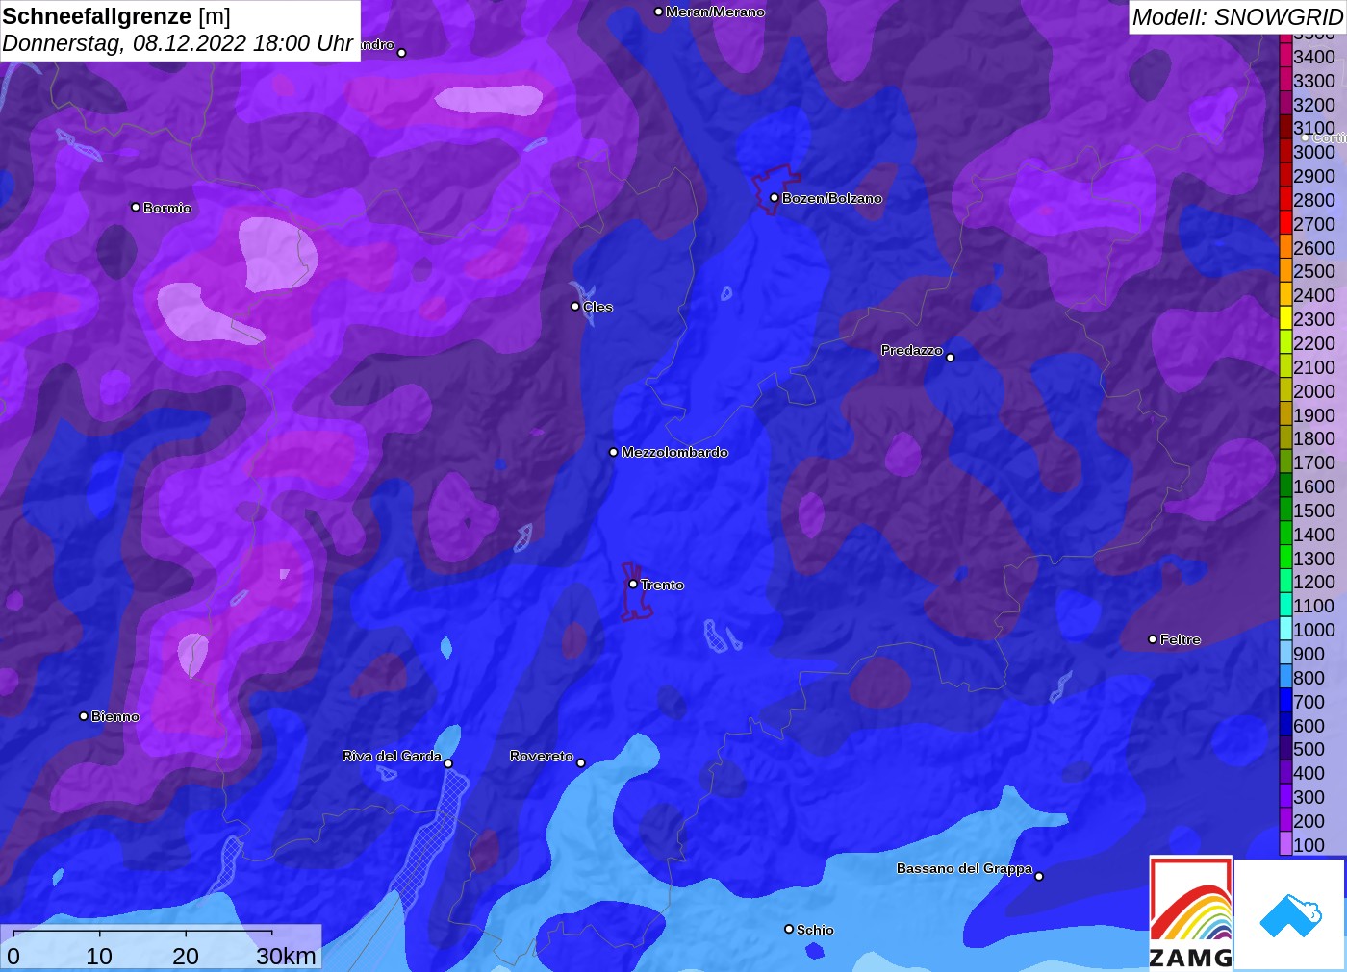Click the blue cloud arrow logo
The image size is (1347, 972).
coord(1290,914)
